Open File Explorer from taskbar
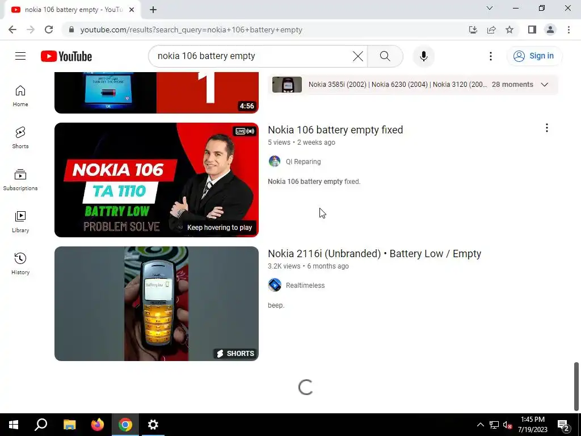 (69, 425)
